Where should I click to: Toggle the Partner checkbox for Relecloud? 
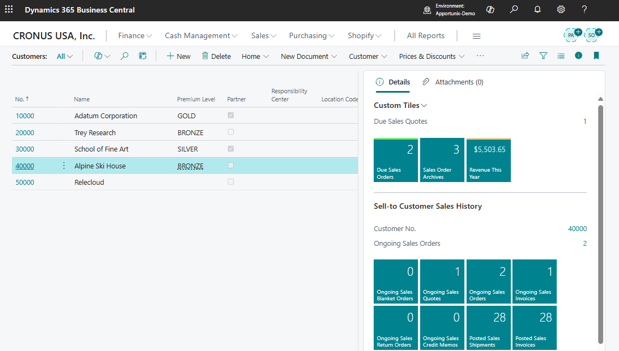click(x=231, y=182)
